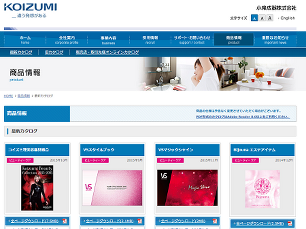306x229 pixels.
Task: Open the 会社案内 corporate profile menu
Action: (x=66, y=39)
